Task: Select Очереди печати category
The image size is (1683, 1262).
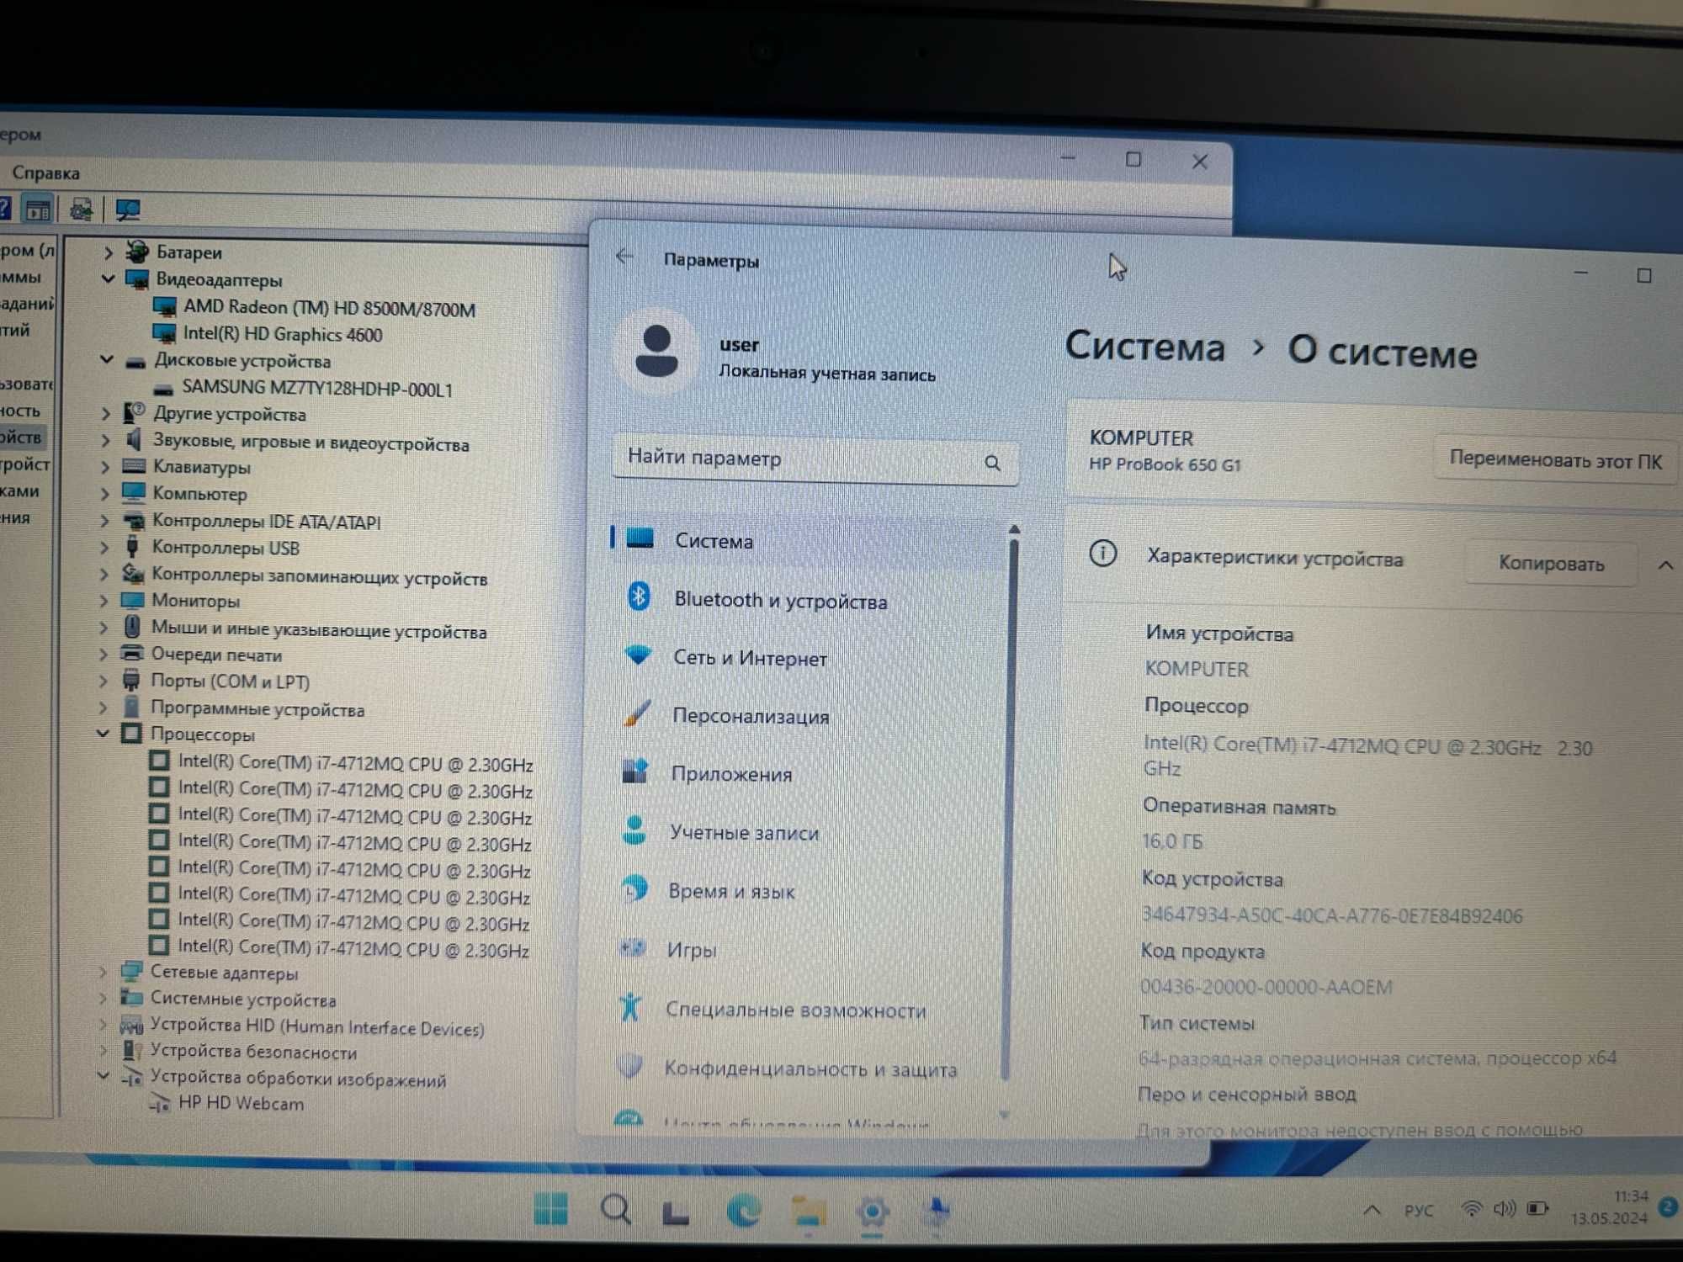Action: click(216, 655)
